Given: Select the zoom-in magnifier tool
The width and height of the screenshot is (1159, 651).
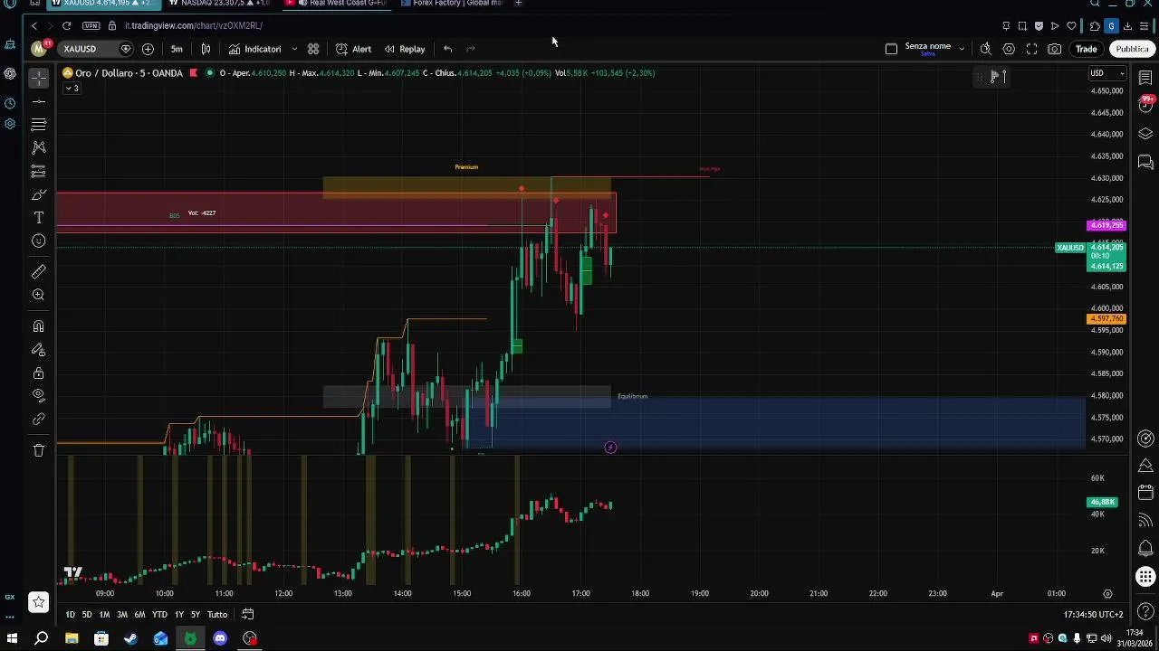Looking at the screenshot, I should click(x=38, y=295).
